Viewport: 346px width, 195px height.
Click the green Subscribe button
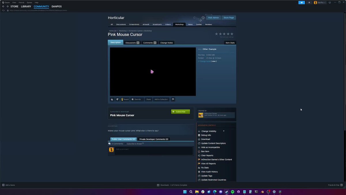point(180,112)
